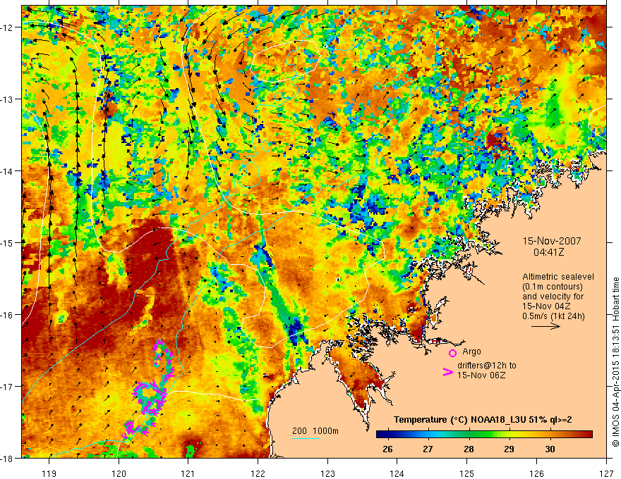Image resolution: width=621 pixels, height=479 pixels.
Task: Click the time label 04:41Z
Action: tap(548, 252)
